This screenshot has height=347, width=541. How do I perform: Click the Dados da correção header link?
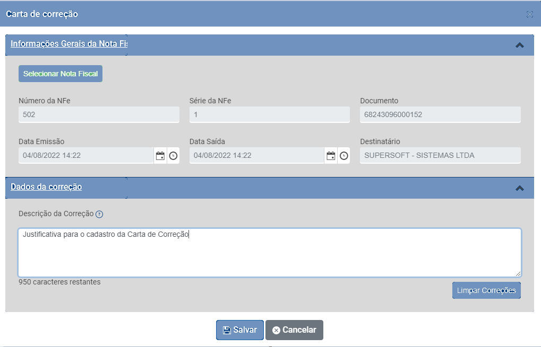tap(46, 187)
